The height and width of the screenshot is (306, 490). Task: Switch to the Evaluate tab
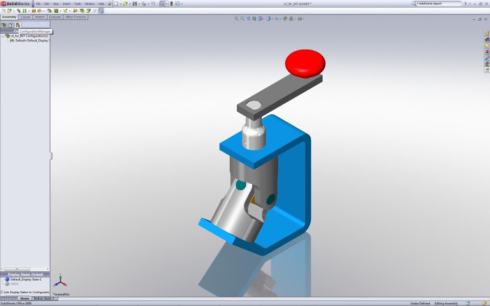(55, 17)
